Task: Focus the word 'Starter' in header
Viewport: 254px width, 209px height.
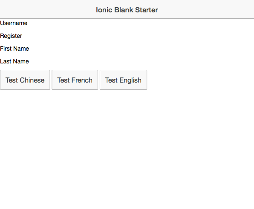Action: click(x=147, y=10)
